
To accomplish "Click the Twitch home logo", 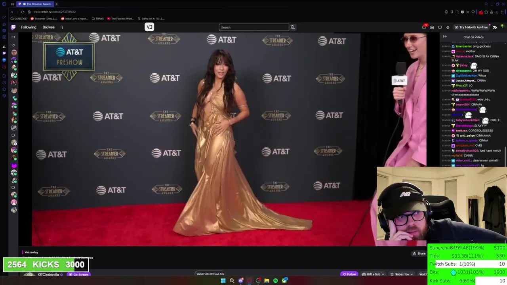I will tap(13, 27).
